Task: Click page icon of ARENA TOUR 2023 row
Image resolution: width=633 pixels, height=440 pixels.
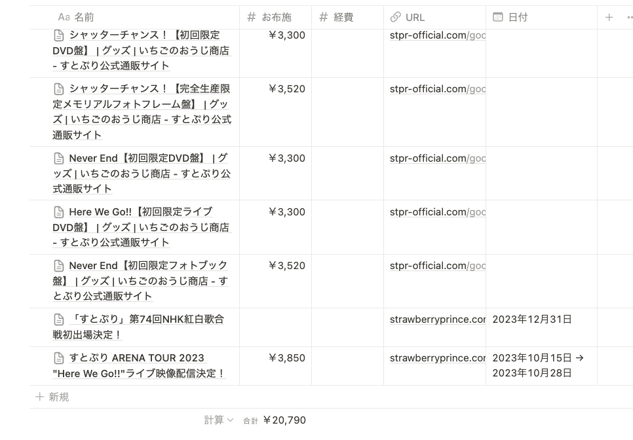Action: point(58,358)
